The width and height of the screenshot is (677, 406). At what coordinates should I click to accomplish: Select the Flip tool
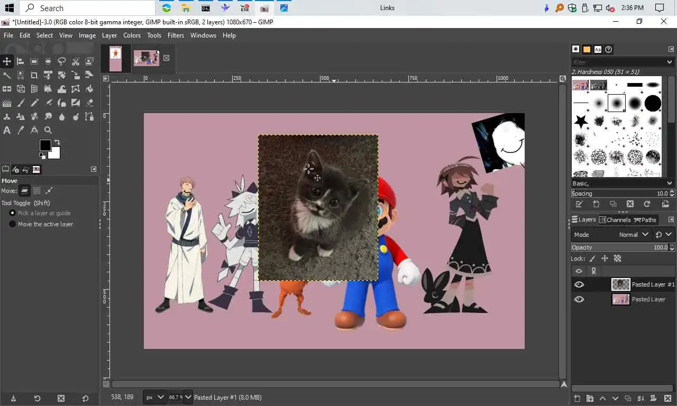[x=7, y=89]
